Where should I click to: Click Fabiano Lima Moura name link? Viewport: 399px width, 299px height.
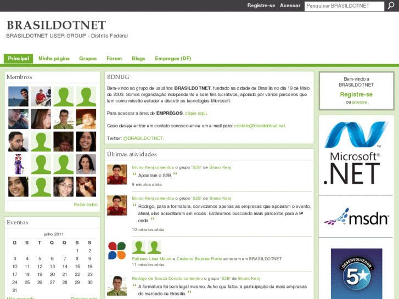pyautogui.click(x=151, y=258)
